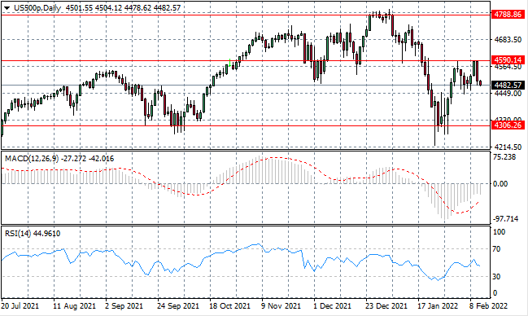Click the MACD scale value -97.714

click(x=505, y=219)
